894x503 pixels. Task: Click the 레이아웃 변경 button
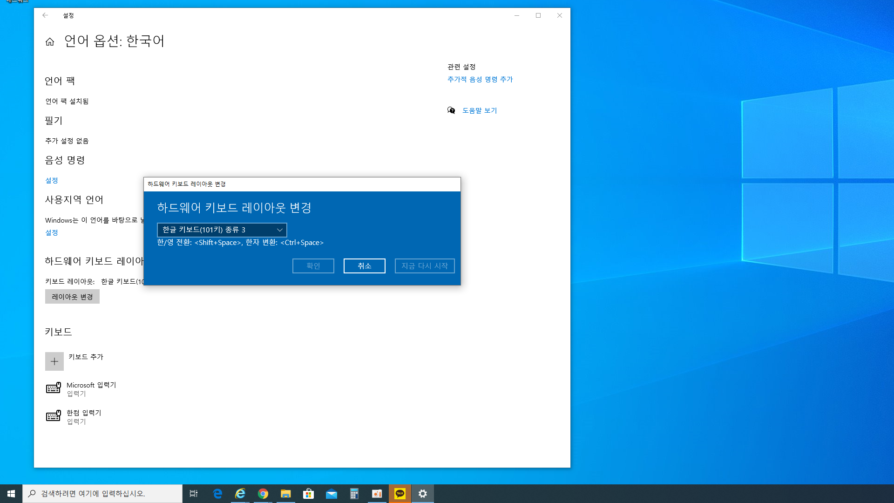pyautogui.click(x=72, y=297)
